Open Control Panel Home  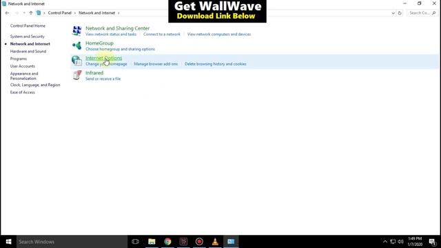pos(28,26)
